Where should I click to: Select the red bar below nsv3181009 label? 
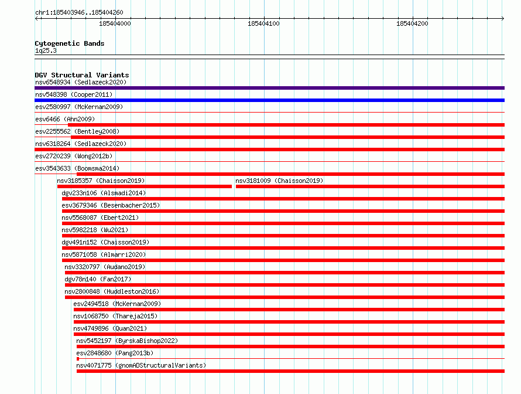tap(370, 186)
